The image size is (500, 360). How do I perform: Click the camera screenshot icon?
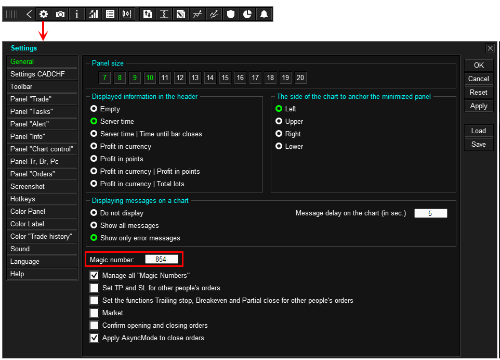pos(60,14)
